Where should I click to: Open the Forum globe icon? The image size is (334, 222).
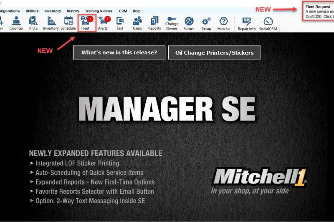(x=189, y=23)
